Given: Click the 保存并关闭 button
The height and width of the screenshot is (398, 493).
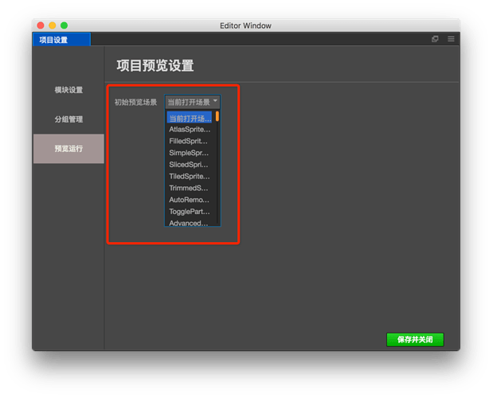Looking at the screenshot, I should coord(415,340).
